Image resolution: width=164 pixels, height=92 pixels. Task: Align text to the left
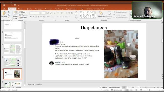point(58,17)
